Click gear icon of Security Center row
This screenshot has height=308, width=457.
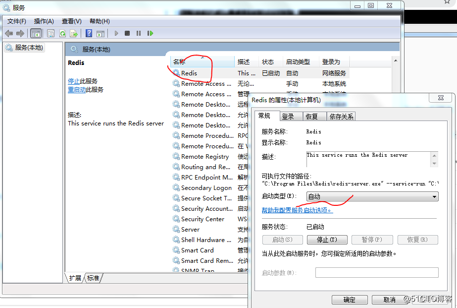[x=176, y=219]
